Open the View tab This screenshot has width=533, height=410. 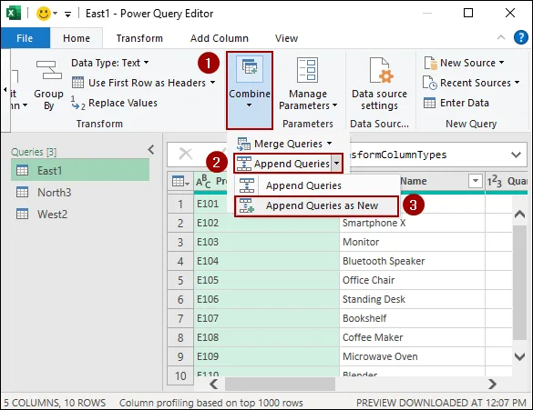point(286,38)
